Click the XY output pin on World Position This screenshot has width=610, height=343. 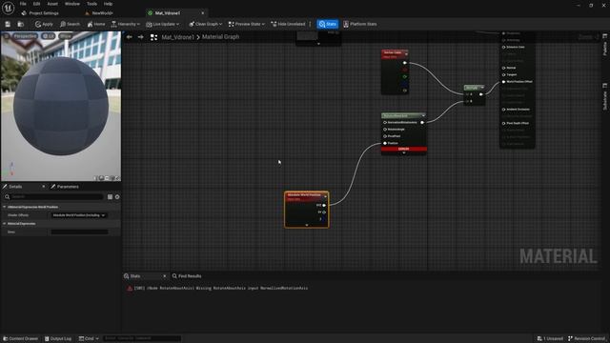pyautogui.click(x=324, y=212)
